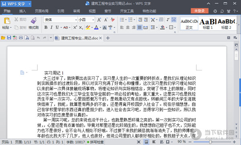Align text right
This screenshot has width=241, height=145.
pos(134,27)
